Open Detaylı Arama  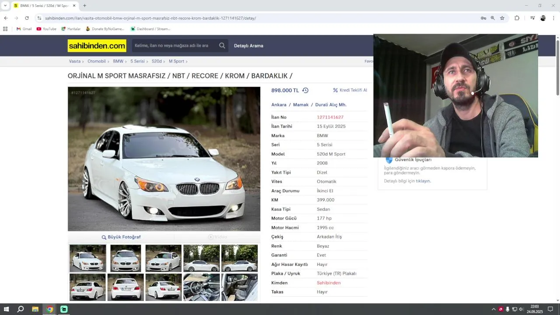point(248,45)
